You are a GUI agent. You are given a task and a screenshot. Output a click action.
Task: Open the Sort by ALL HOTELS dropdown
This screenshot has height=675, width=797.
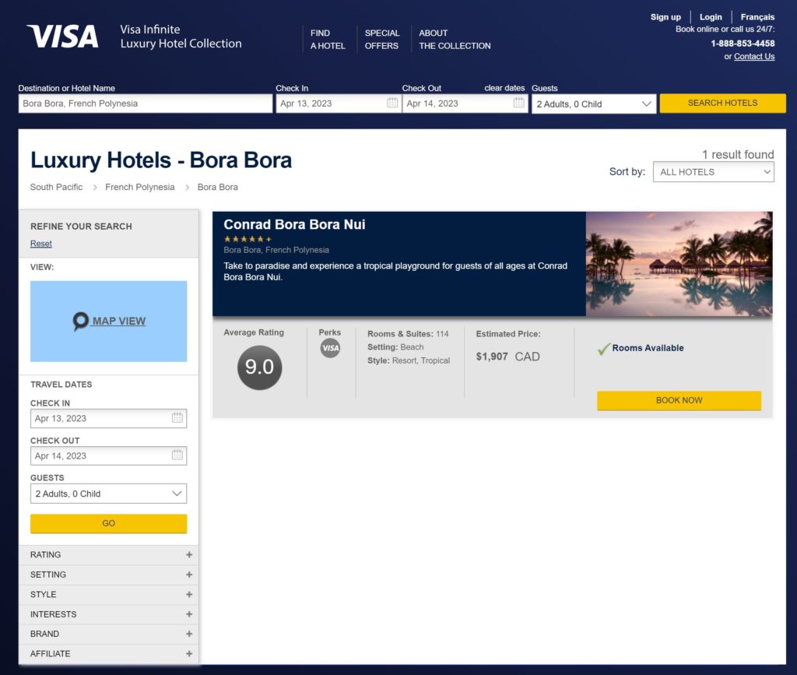[x=713, y=171]
